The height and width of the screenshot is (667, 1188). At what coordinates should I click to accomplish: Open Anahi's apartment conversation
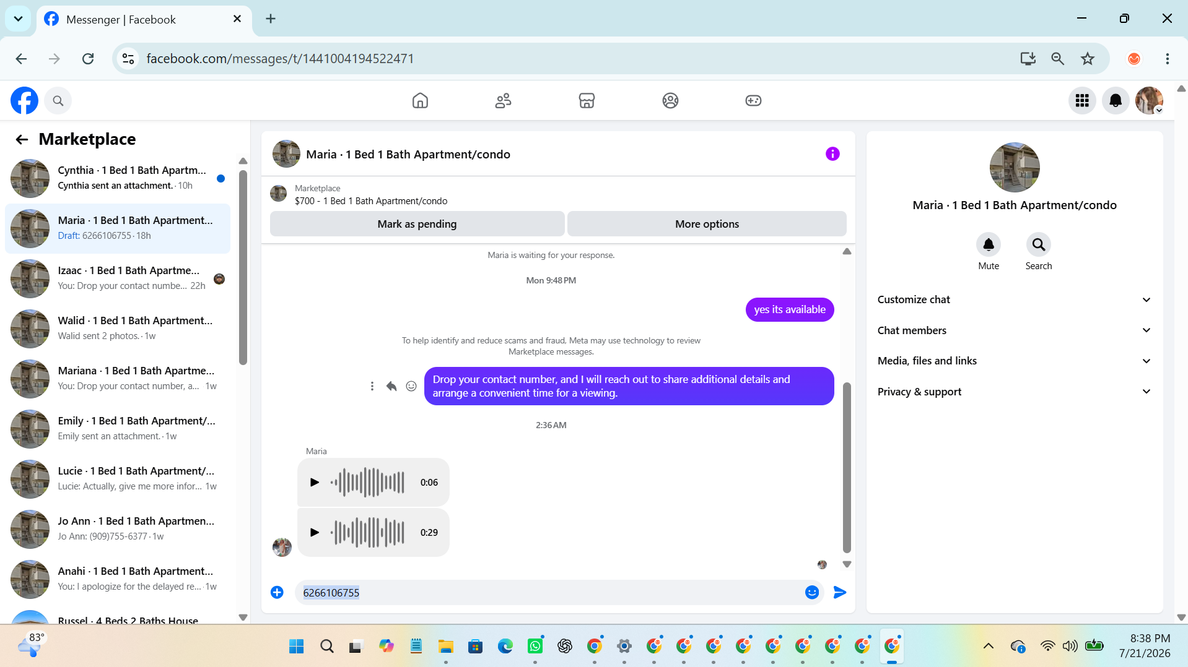(x=118, y=579)
